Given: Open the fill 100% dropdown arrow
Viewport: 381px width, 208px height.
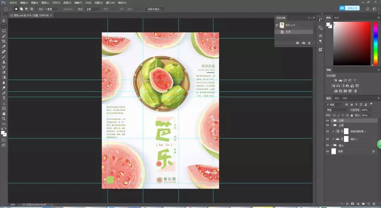Looking at the screenshot, I should coord(370,115).
